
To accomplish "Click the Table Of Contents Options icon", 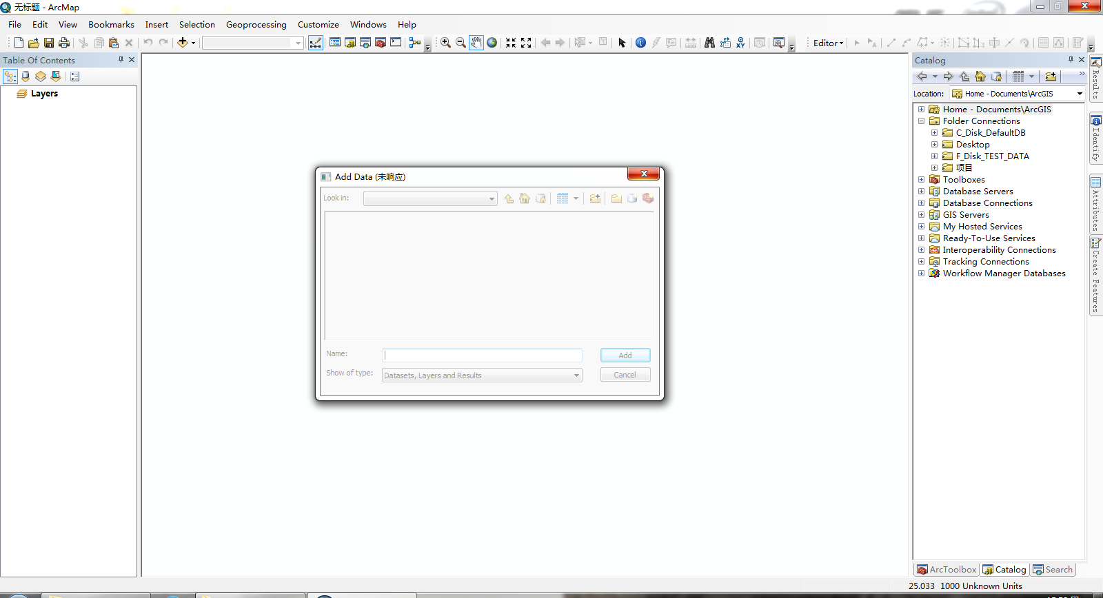I will (x=75, y=76).
